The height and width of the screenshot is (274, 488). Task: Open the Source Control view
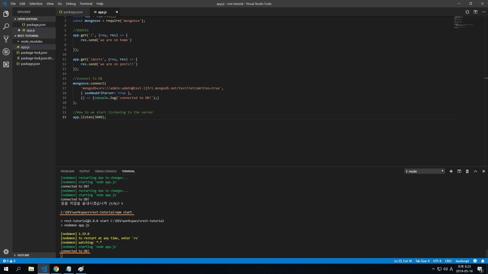click(6, 39)
